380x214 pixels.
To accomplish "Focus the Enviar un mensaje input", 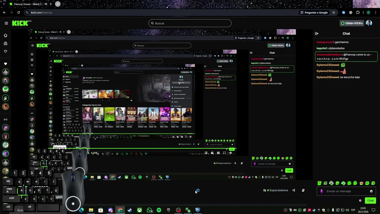I will (346, 191).
